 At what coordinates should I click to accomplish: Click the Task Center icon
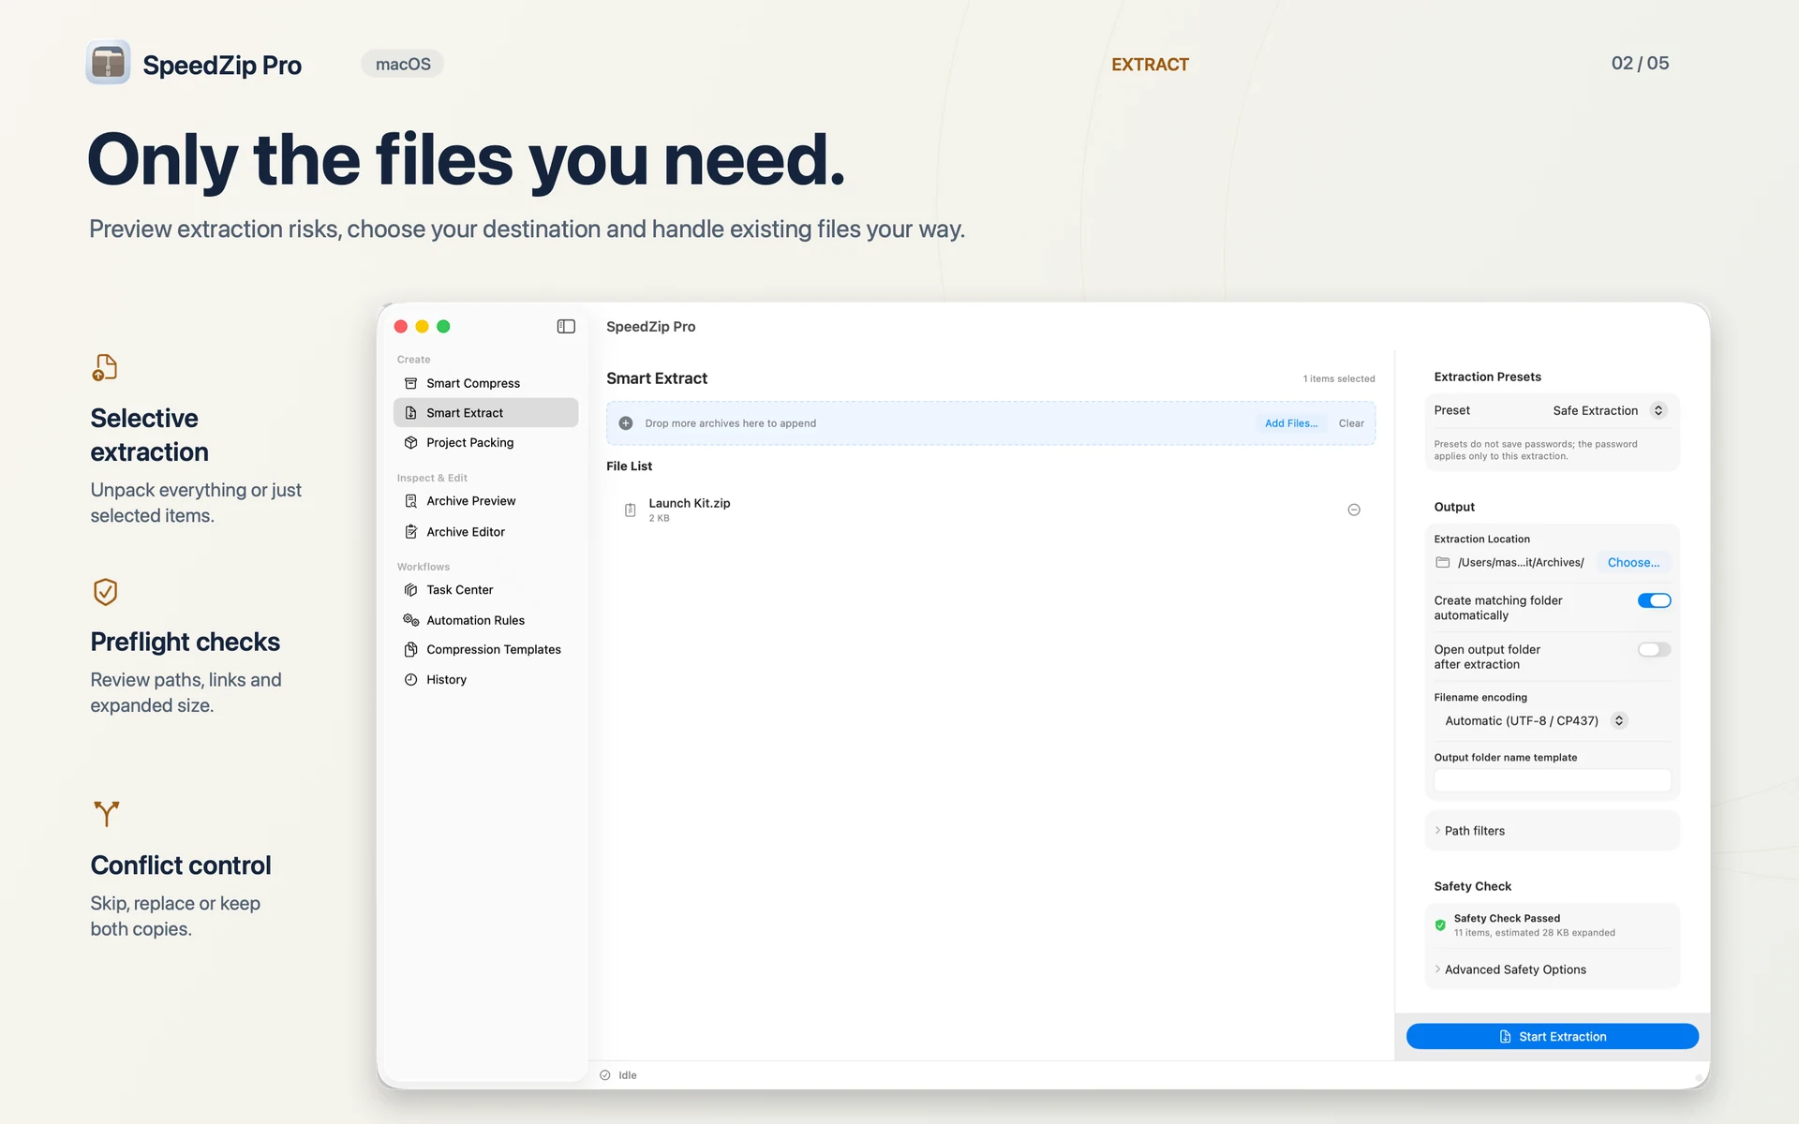tap(410, 590)
